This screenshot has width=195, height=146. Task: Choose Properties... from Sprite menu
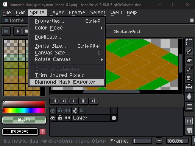67,21
